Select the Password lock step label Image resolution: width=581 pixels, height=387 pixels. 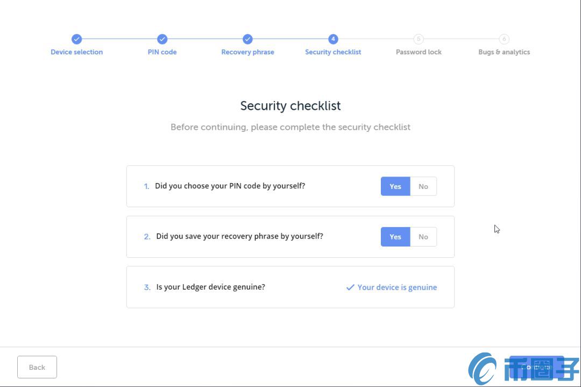(419, 52)
